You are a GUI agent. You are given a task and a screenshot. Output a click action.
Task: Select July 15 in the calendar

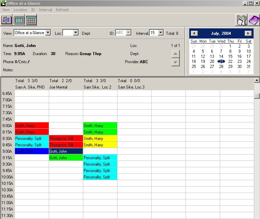tap(230, 56)
